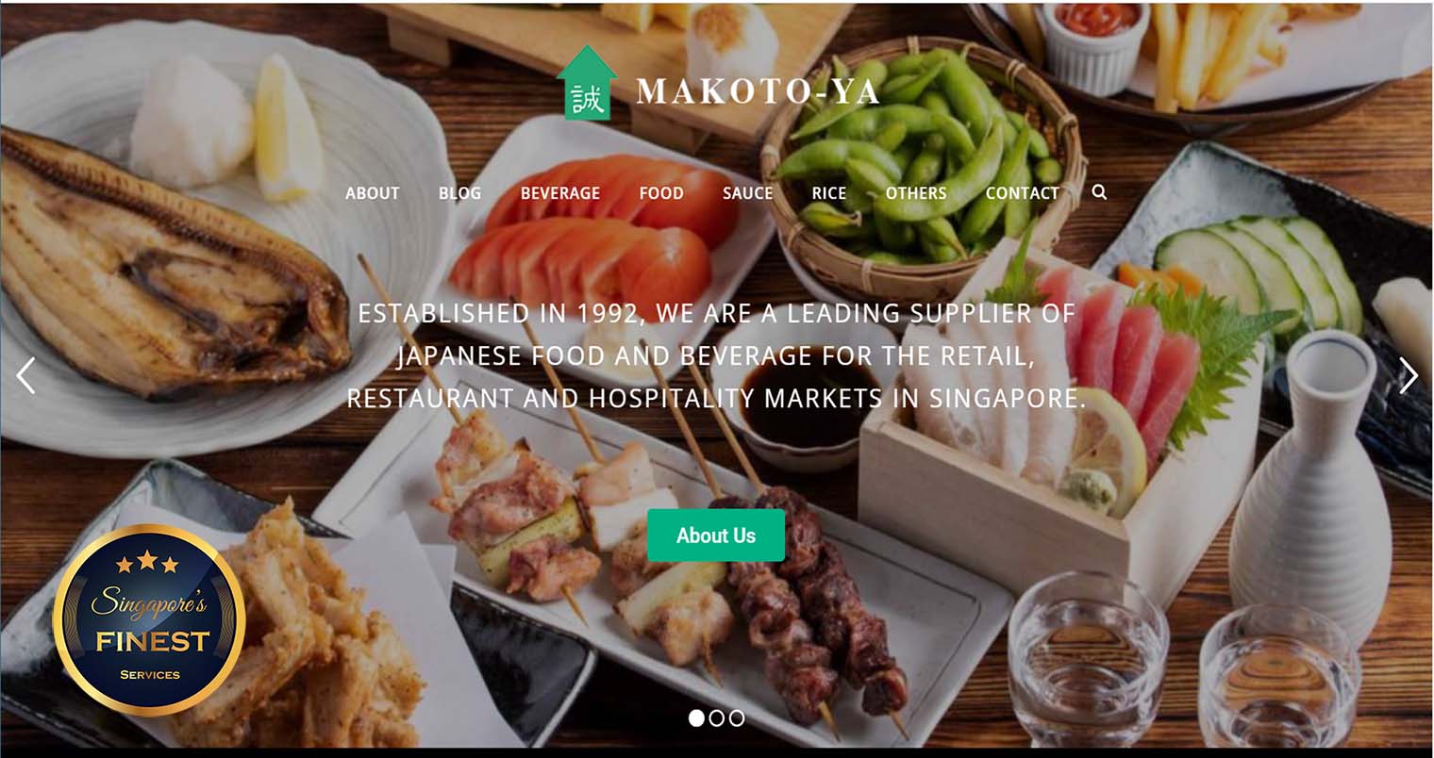Click the MAKOTO-YA text logo
This screenshot has height=758, width=1434.
(x=758, y=91)
